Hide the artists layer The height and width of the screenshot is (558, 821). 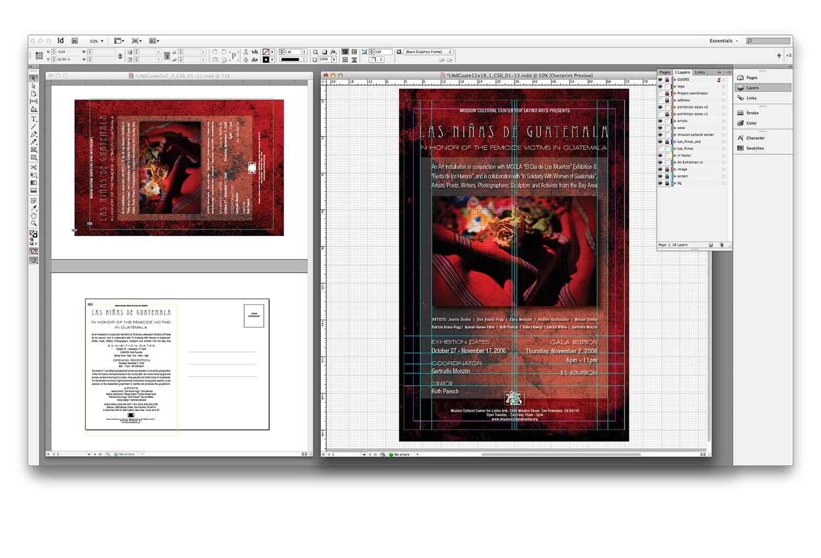point(660,121)
